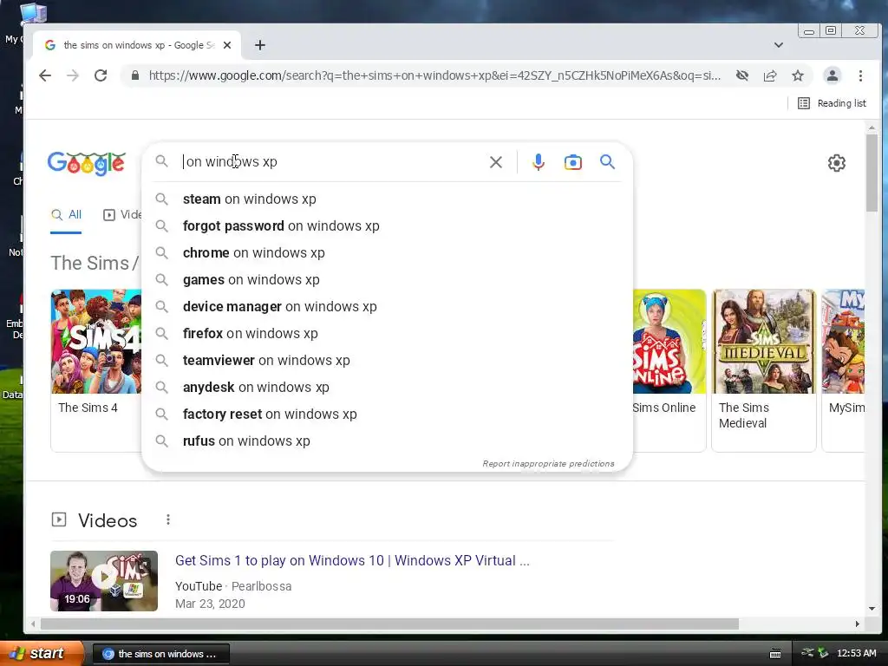888x666 pixels.
Task: Click the Google holiday logo
Action: tap(86, 164)
